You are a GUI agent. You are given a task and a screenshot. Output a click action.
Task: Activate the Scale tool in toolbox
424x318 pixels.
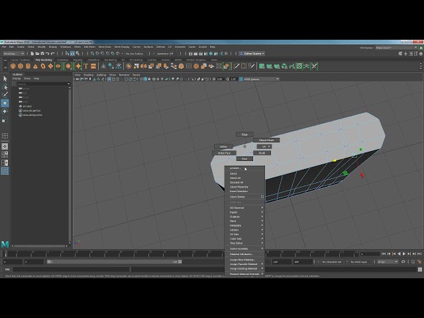coord(5,120)
